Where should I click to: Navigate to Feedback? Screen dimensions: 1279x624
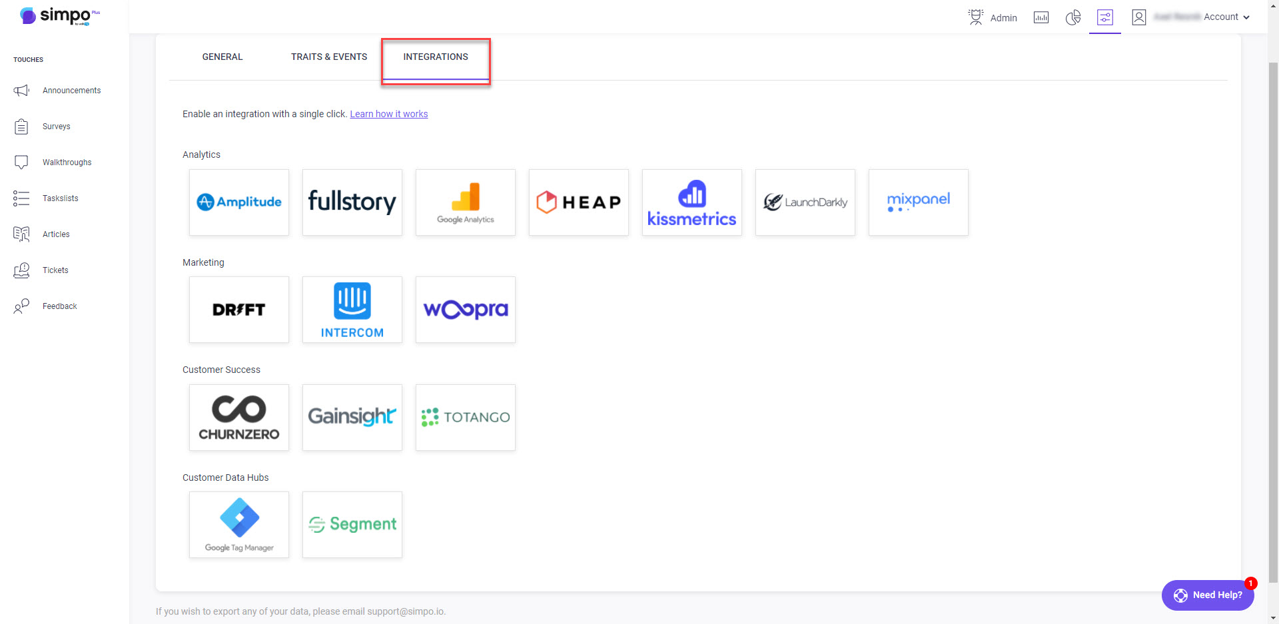pos(60,306)
